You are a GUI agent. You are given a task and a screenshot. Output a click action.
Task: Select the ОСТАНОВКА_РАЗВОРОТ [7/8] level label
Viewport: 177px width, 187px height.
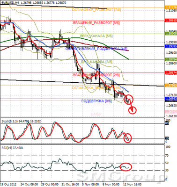click(96, 10)
